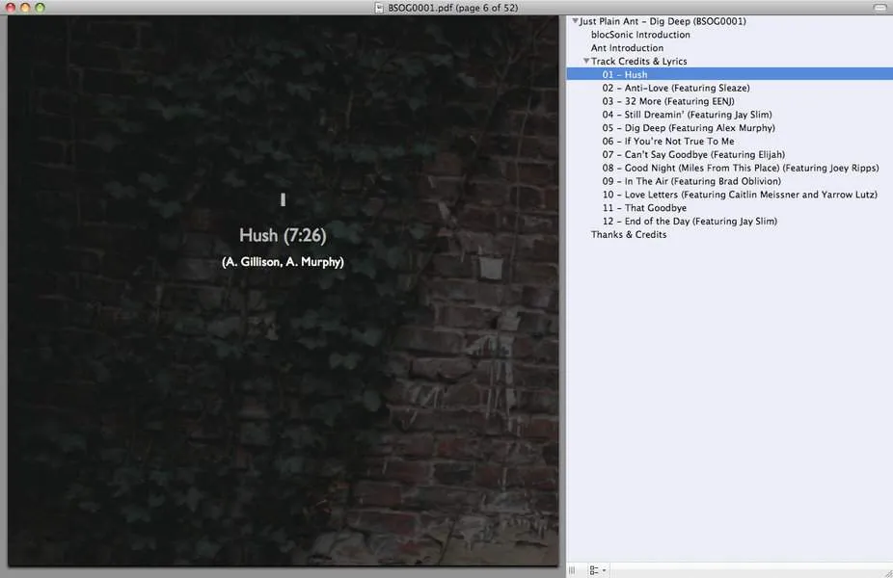This screenshot has height=578, width=893.
Task: Open 11 – That Goodbye entry
Action: pyautogui.click(x=644, y=208)
